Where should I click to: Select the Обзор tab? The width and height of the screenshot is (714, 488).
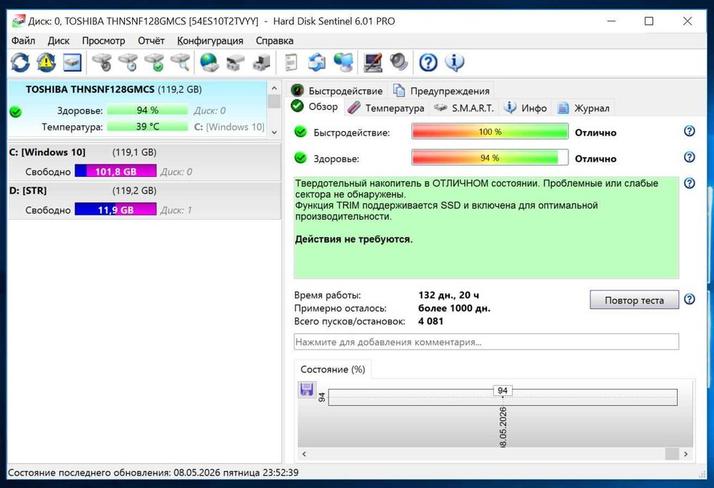click(315, 107)
